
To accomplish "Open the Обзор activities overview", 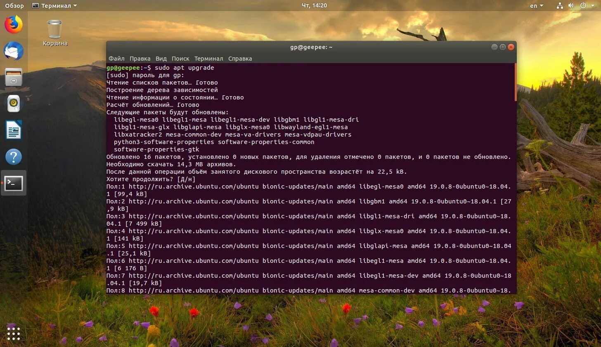I will coord(14,5).
